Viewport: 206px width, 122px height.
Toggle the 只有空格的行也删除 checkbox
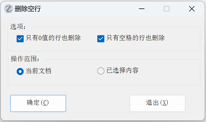point(101,39)
